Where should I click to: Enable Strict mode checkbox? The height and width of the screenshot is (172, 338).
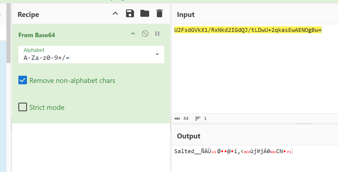[x=23, y=107]
